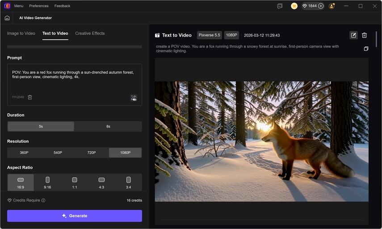
Task: Maximize the application window
Action: (360, 6)
